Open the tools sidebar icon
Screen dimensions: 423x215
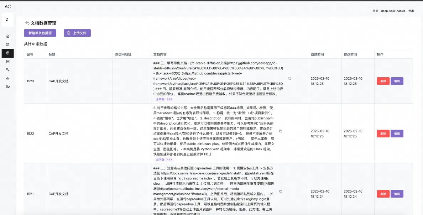coord(8,70)
